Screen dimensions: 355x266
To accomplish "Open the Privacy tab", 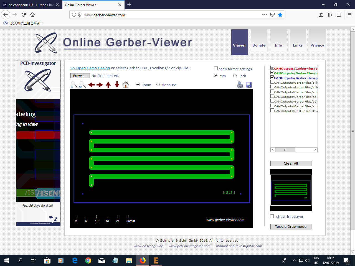I will pyautogui.click(x=317, y=41).
